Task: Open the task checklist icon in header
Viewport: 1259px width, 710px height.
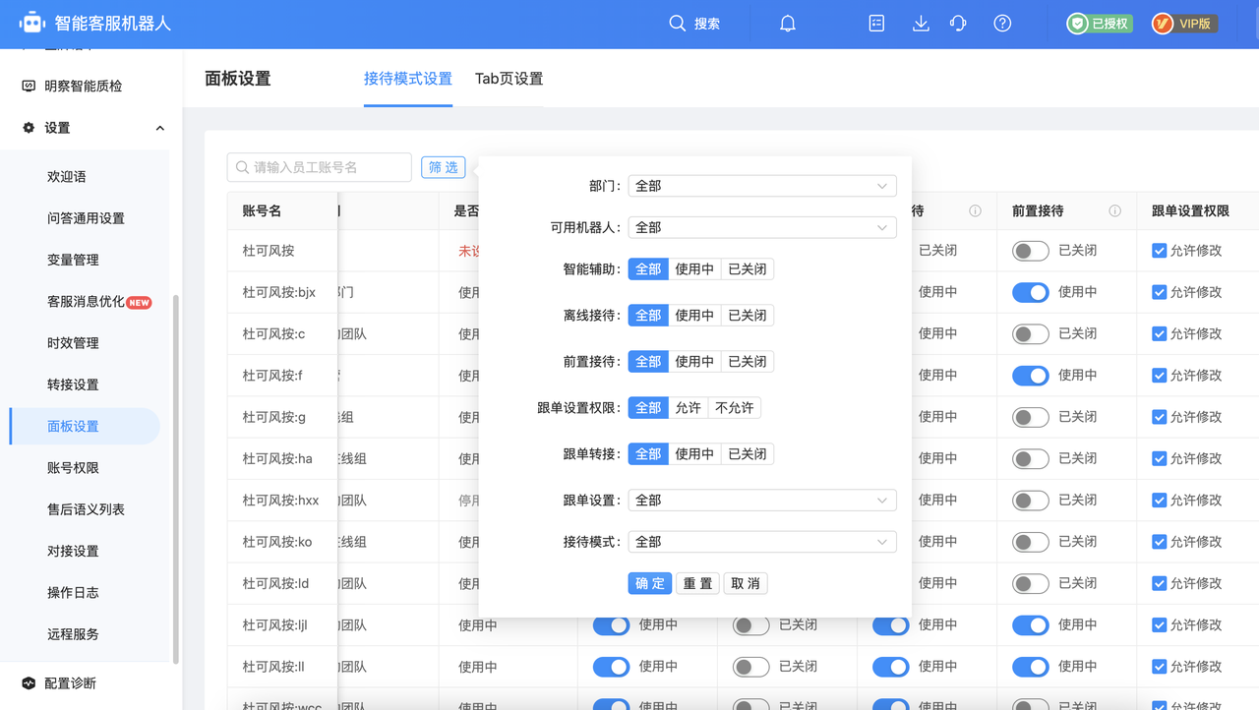Action: (x=876, y=24)
